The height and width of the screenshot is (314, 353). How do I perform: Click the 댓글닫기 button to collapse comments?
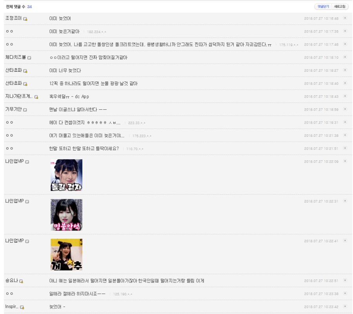pos(323,7)
